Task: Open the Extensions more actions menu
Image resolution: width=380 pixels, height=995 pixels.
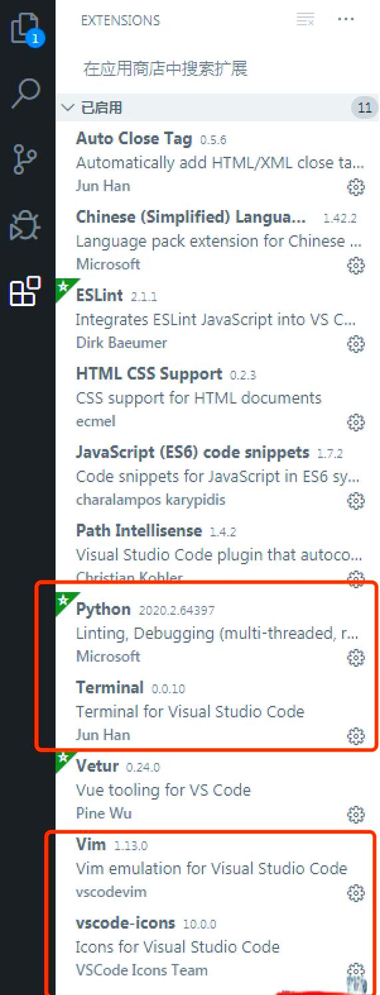Action: (346, 19)
